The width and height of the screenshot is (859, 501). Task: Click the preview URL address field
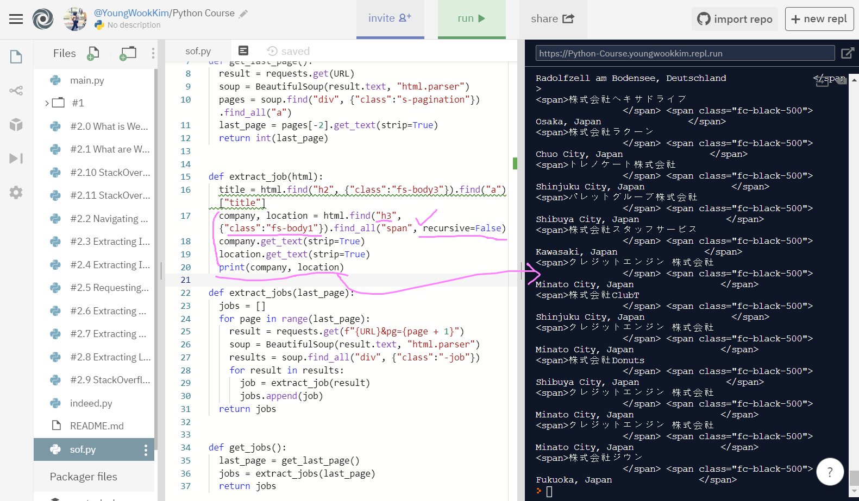tap(685, 53)
